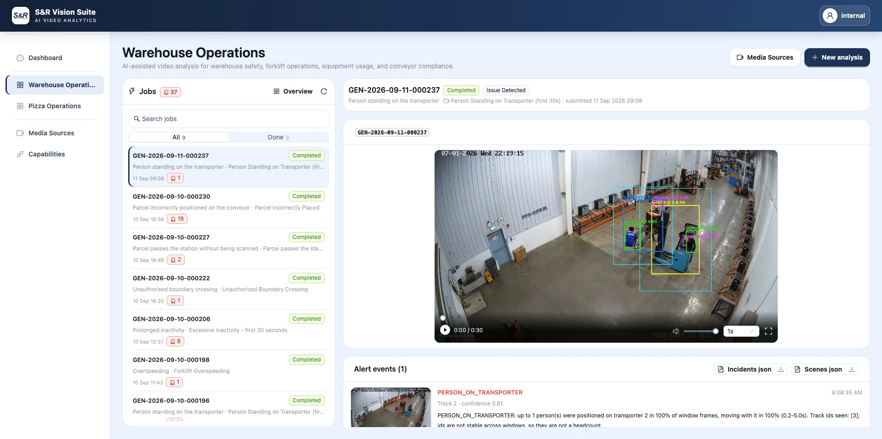Click the 37 alerts badge beside Jobs
Viewport: 882px width, 439px height.
pos(170,92)
